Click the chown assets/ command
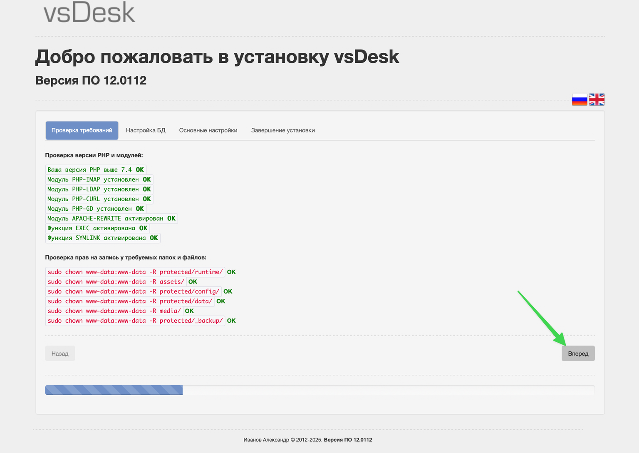639x453 pixels. pos(116,282)
